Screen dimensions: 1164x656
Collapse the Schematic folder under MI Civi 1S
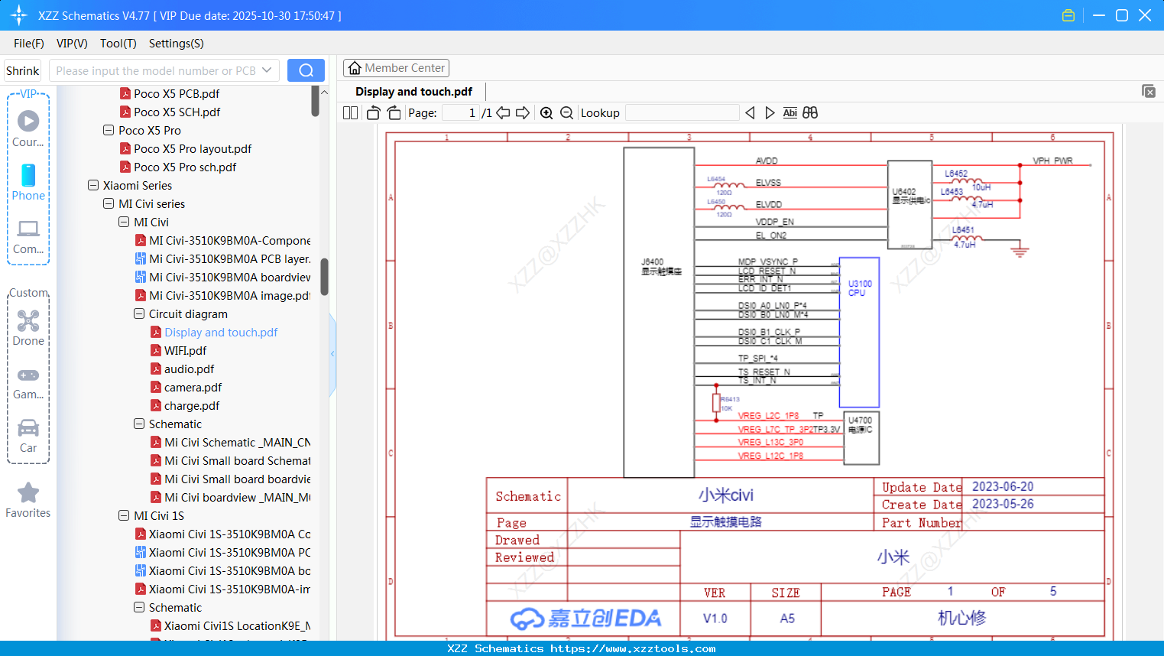coord(139,608)
